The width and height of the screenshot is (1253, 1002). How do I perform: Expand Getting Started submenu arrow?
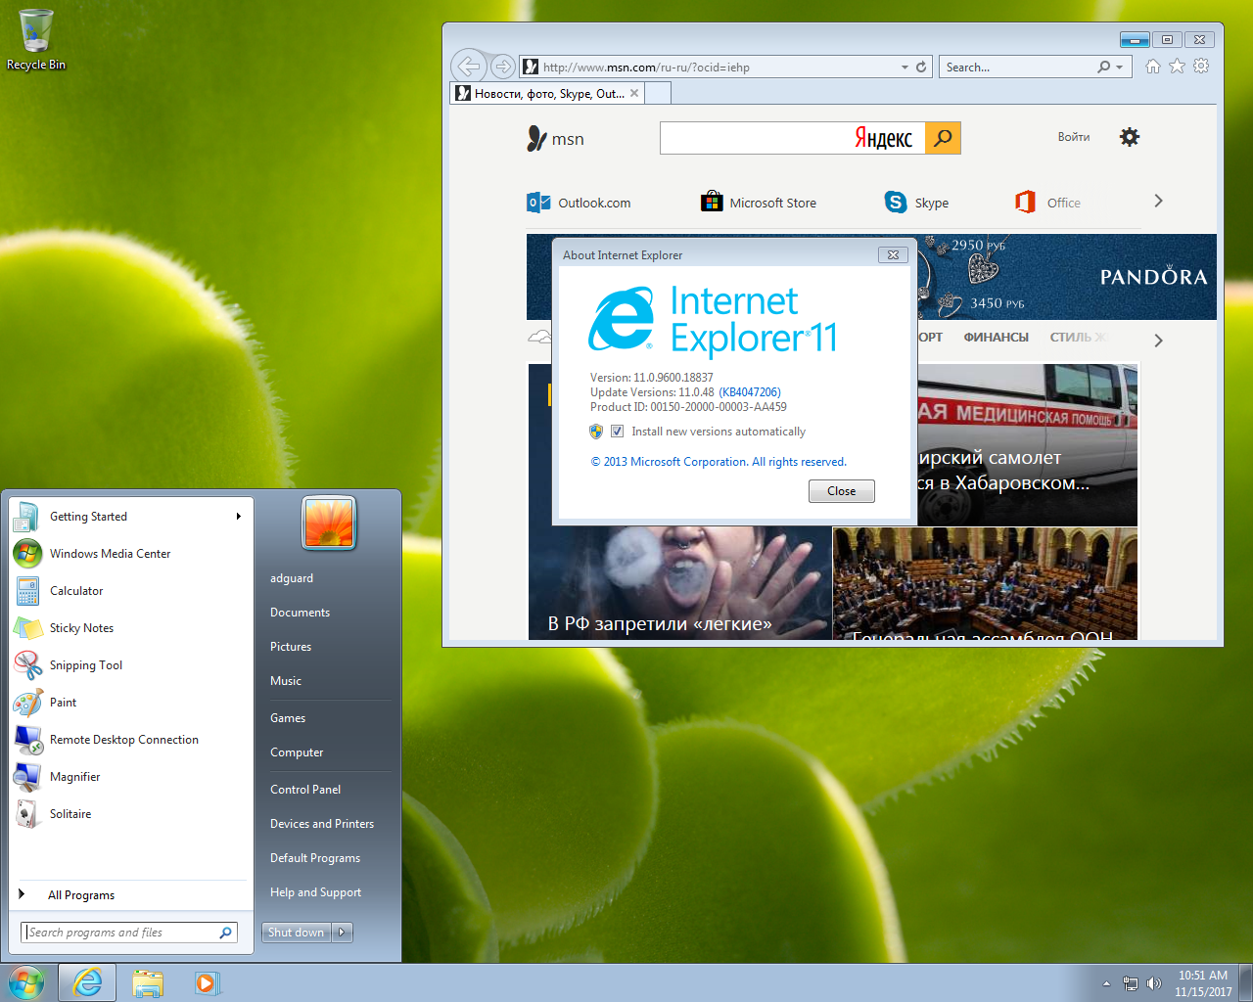238,517
